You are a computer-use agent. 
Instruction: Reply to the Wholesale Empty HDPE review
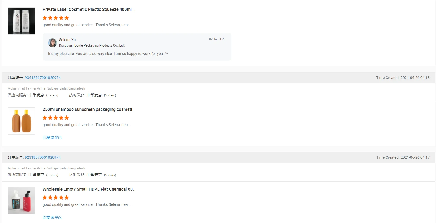pos(52,217)
